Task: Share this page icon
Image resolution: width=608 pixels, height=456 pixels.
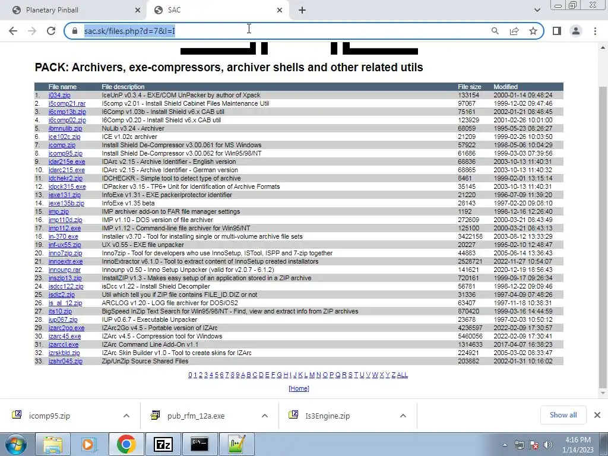Action: pos(514,31)
